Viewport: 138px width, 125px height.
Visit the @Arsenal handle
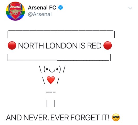(x=40, y=14)
